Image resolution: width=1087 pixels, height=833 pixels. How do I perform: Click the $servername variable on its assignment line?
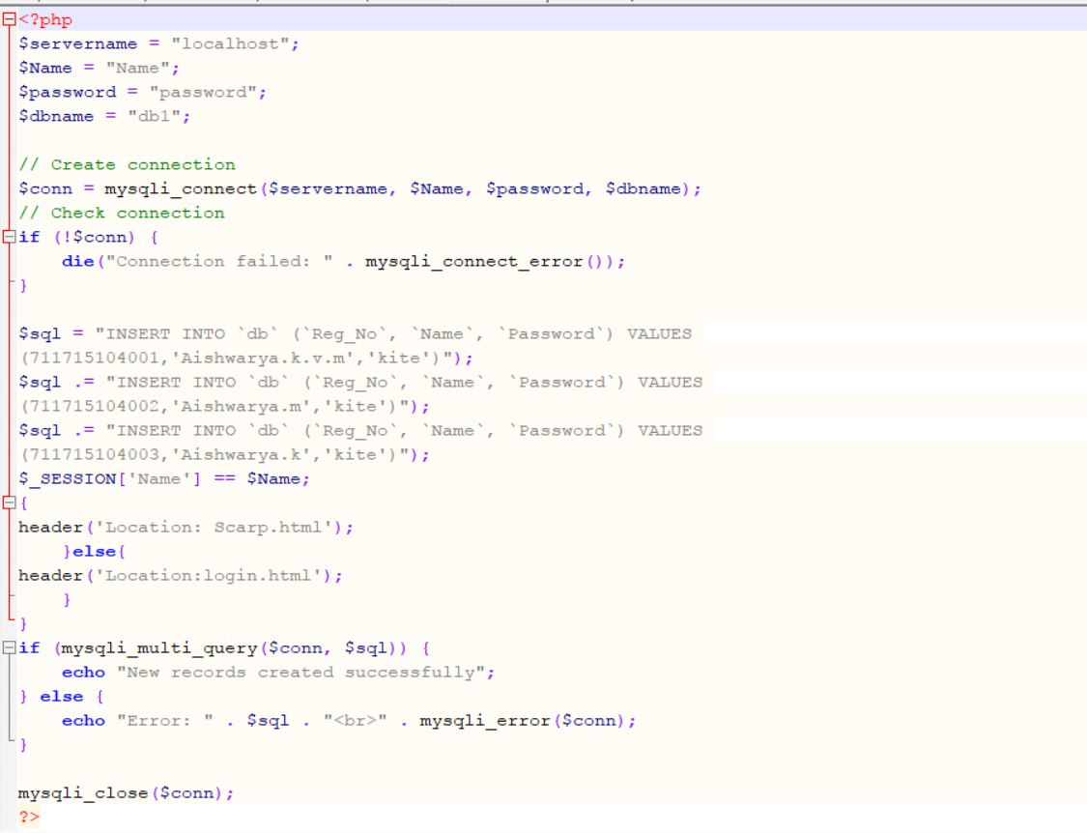77,43
